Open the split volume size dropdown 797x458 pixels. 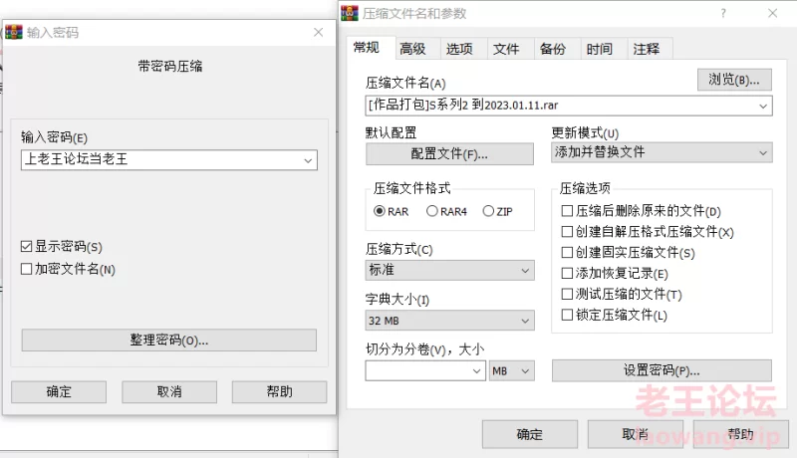click(476, 371)
